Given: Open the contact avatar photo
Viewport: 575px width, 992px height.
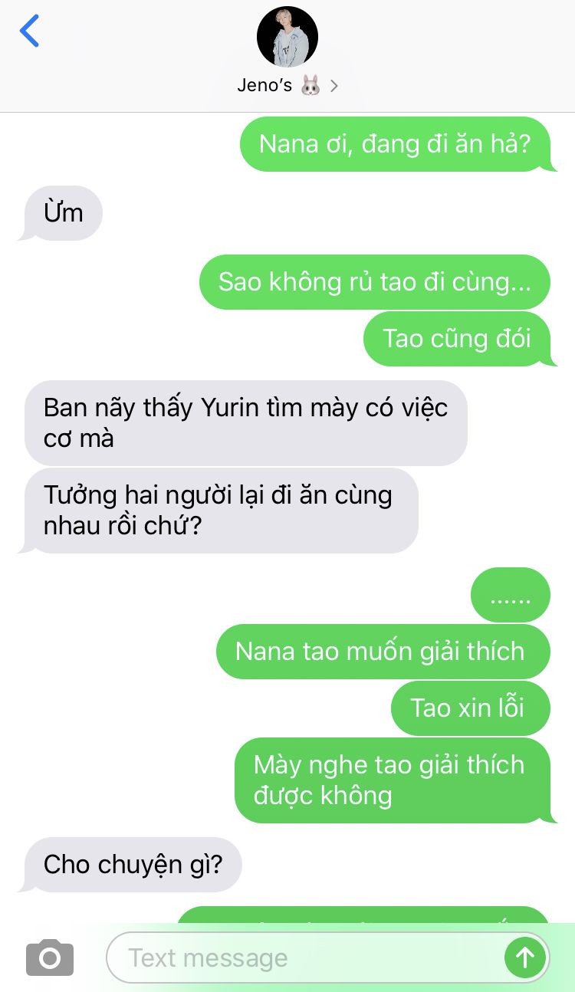Looking at the screenshot, I should [287, 37].
